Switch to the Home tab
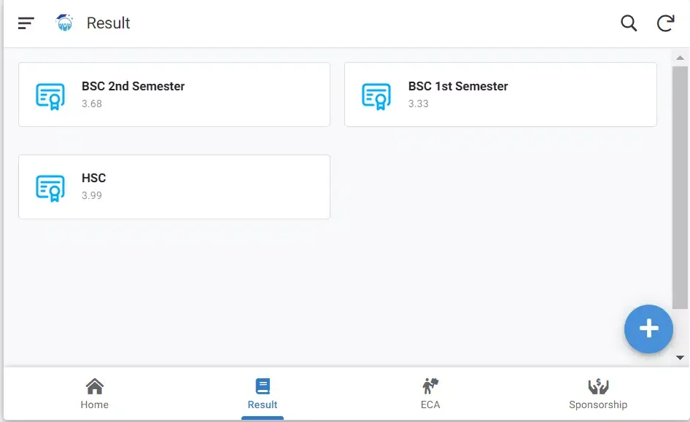 pyautogui.click(x=94, y=394)
